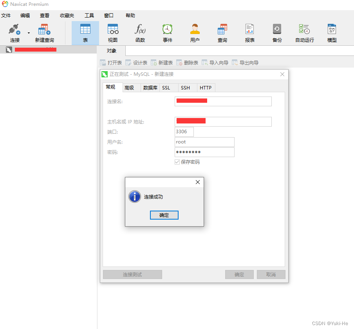Open the 事件 (Event) toolbar icon
354x329 pixels.
168,33
